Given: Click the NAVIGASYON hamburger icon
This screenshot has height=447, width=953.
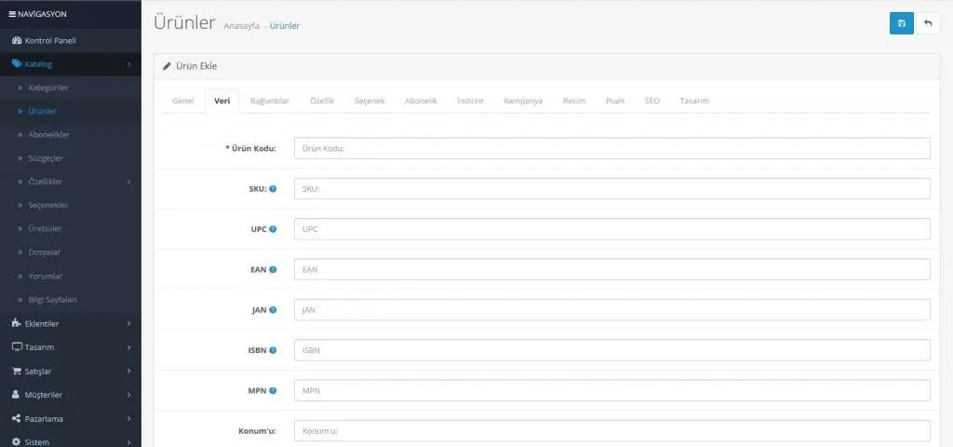Looking at the screenshot, I should click(x=12, y=14).
